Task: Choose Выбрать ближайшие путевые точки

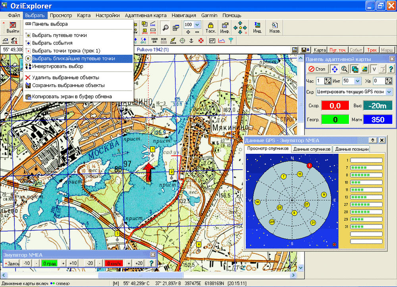Action: pos(79,58)
